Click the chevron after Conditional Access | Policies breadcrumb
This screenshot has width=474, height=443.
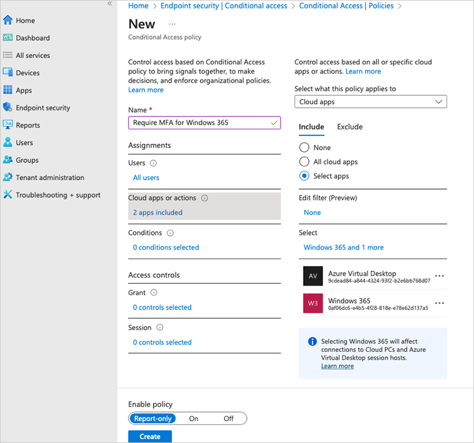pyautogui.click(x=400, y=6)
